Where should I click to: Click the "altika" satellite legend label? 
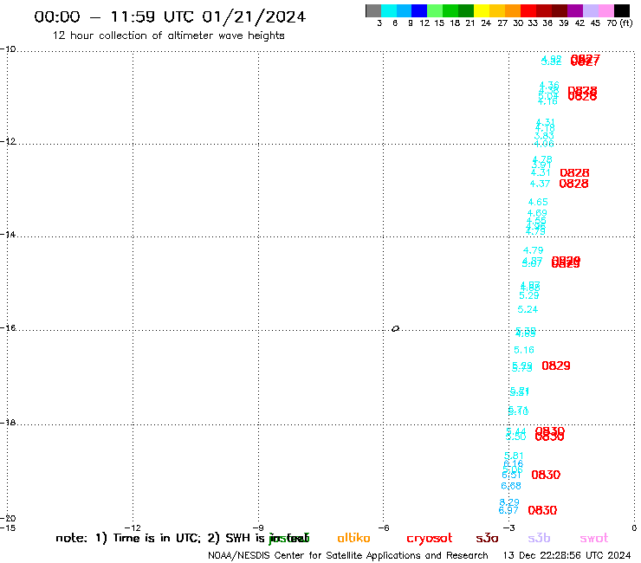pyautogui.click(x=353, y=538)
